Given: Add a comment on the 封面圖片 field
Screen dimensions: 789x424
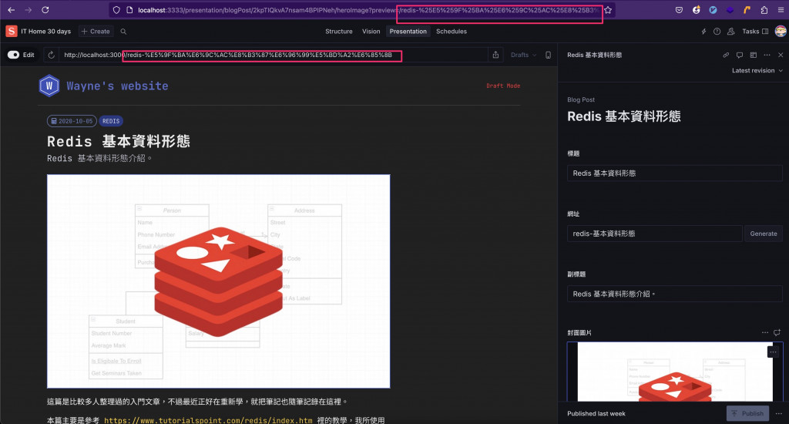Looking at the screenshot, I should coord(777,332).
